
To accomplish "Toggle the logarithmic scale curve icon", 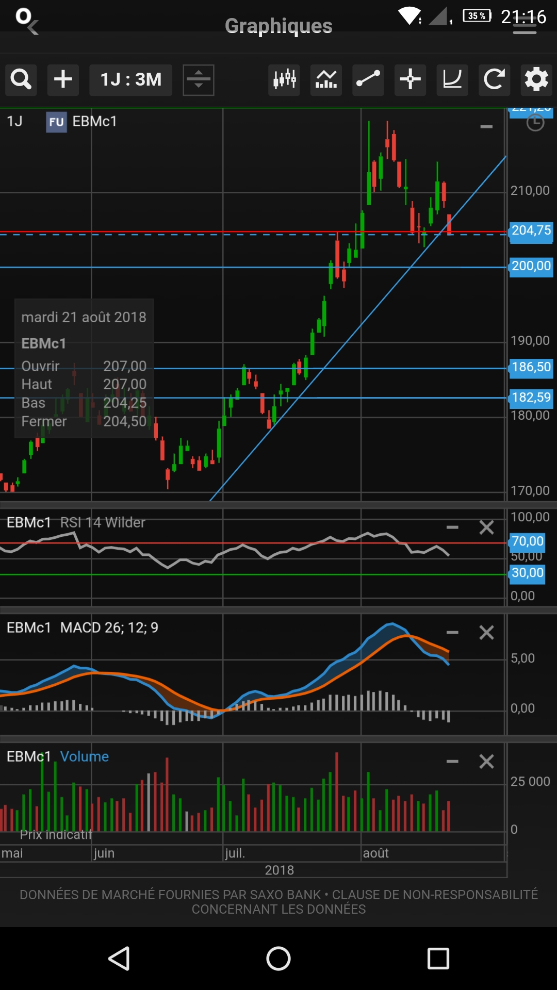I will (452, 80).
